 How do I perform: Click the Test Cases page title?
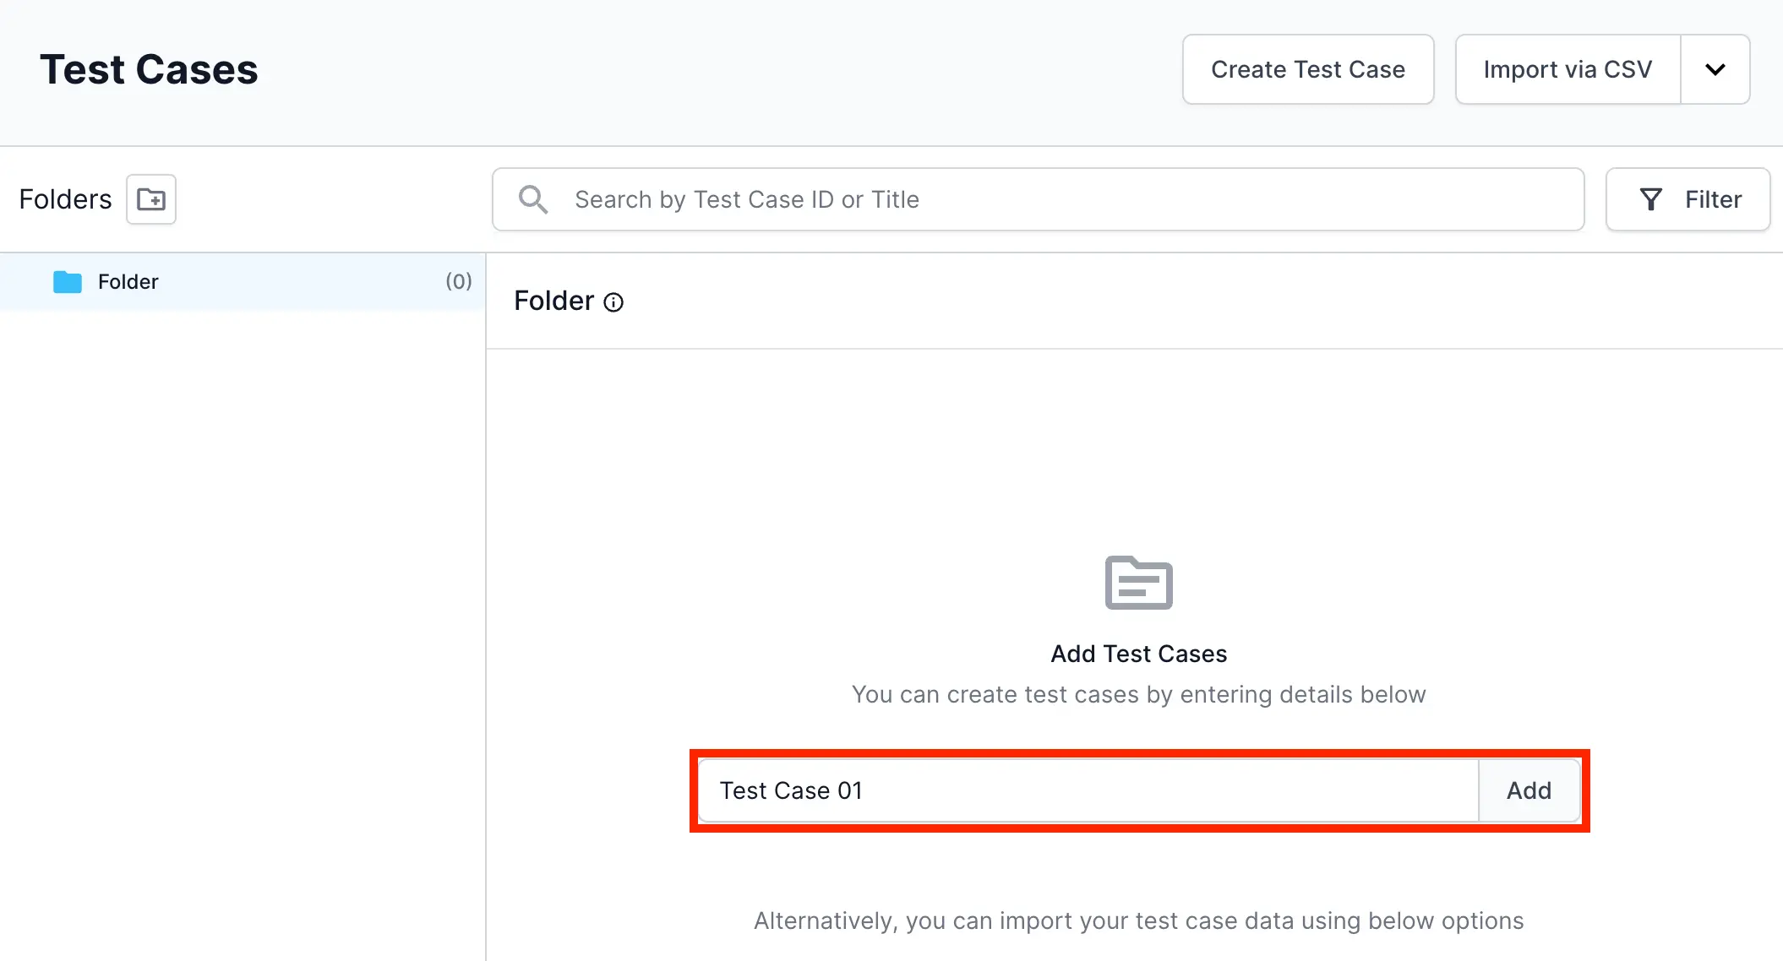click(x=149, y=69)
